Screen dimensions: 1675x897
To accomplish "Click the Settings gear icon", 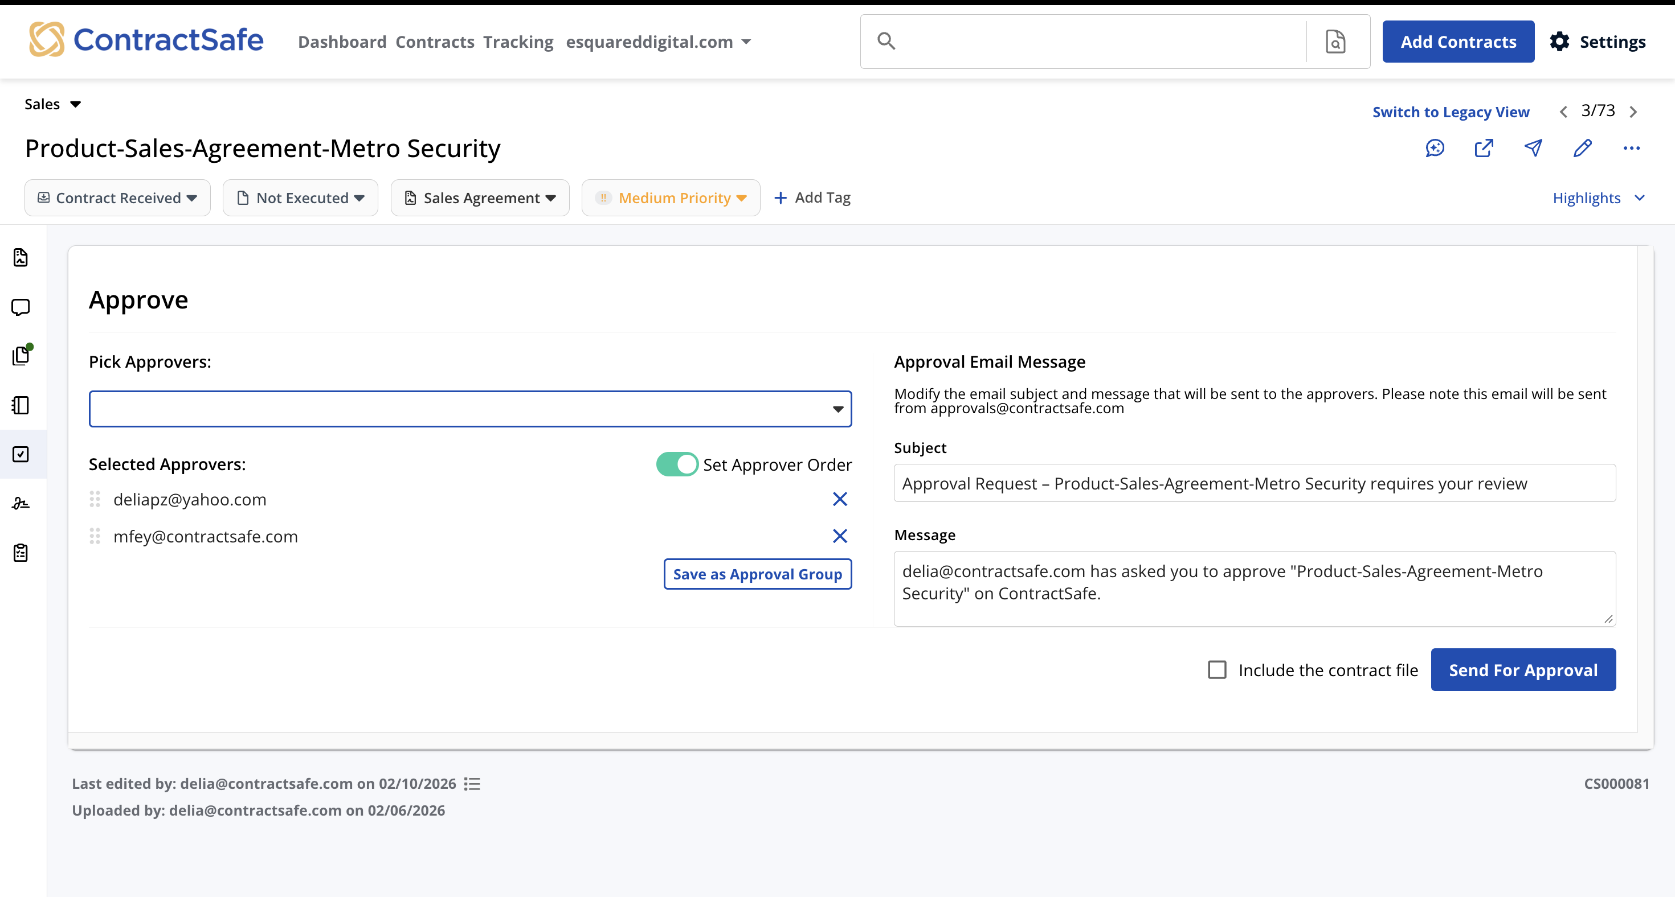I will pos(1559,42).
